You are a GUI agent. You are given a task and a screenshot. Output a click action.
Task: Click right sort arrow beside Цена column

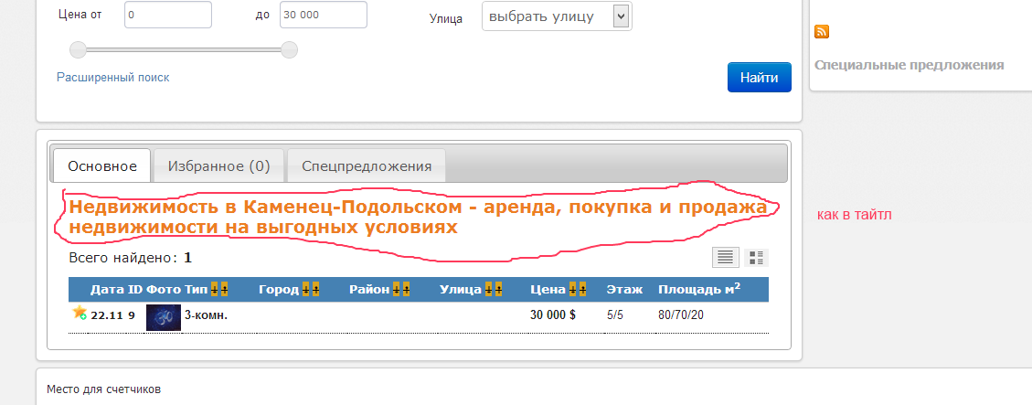[582, 289]
